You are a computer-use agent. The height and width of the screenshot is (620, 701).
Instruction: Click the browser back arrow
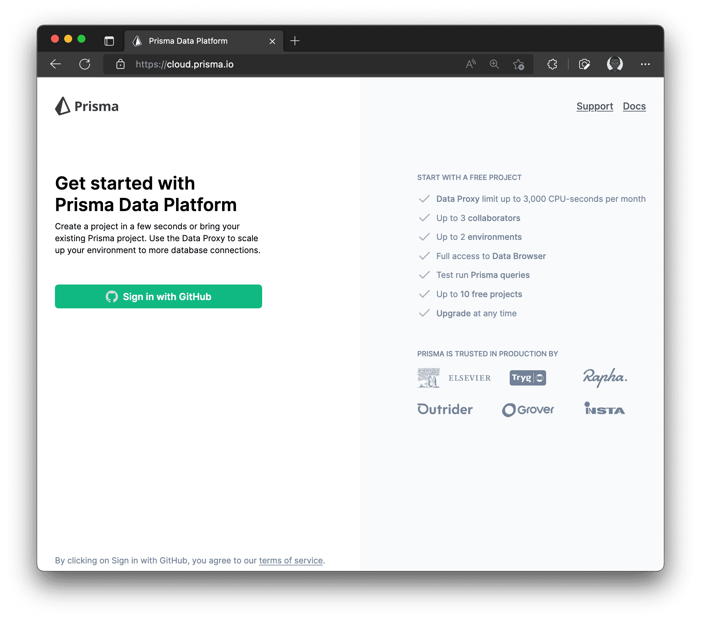[56, 64]
